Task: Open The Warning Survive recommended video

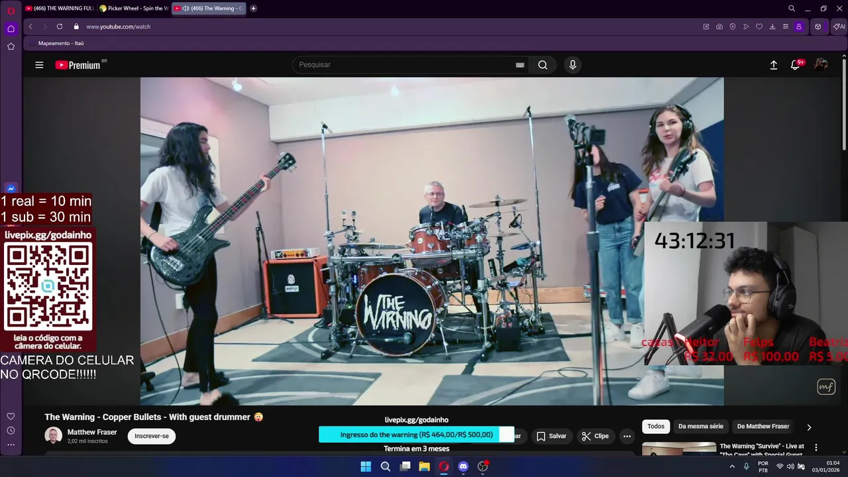Action: point(762,450)
